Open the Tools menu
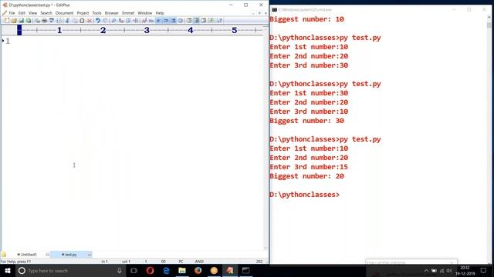Screen dimensions: 494x277 96,13
